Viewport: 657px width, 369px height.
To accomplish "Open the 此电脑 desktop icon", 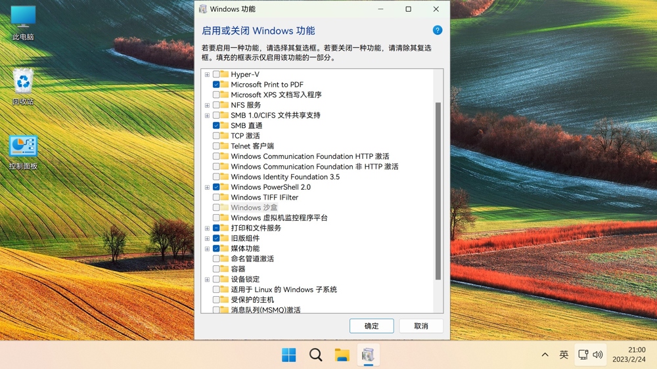I will [23, 22].
